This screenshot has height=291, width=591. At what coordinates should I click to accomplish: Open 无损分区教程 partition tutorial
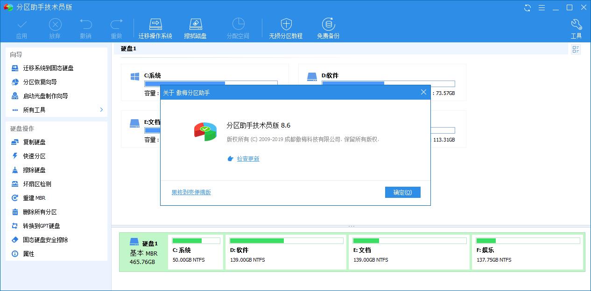(x=286, y=27)
